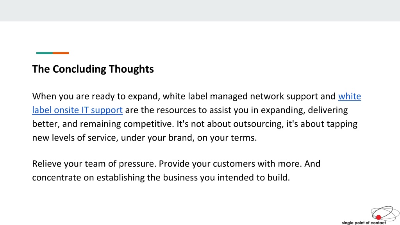Click the gray header band at top
400x225 pixels.
tap(200, 11)
